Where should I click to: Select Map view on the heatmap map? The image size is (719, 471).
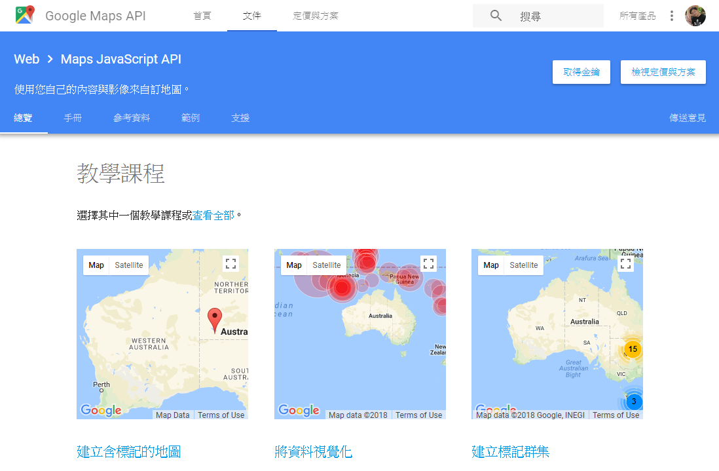[x=294, y=265]
